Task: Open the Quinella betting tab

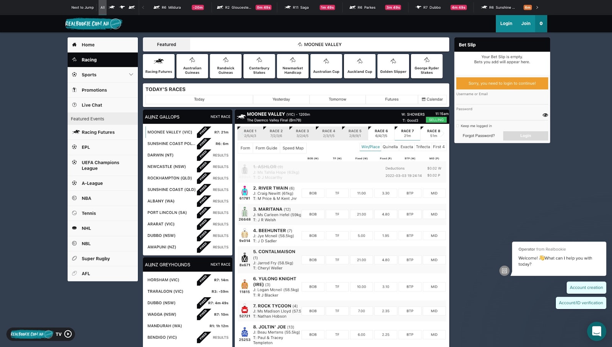Action: click(x=390, y=147)
